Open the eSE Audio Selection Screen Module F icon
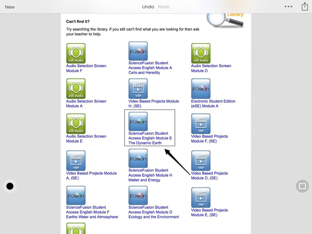Image resolution: width=312 pixels, height=234 pixels. [x=76, y=53]
